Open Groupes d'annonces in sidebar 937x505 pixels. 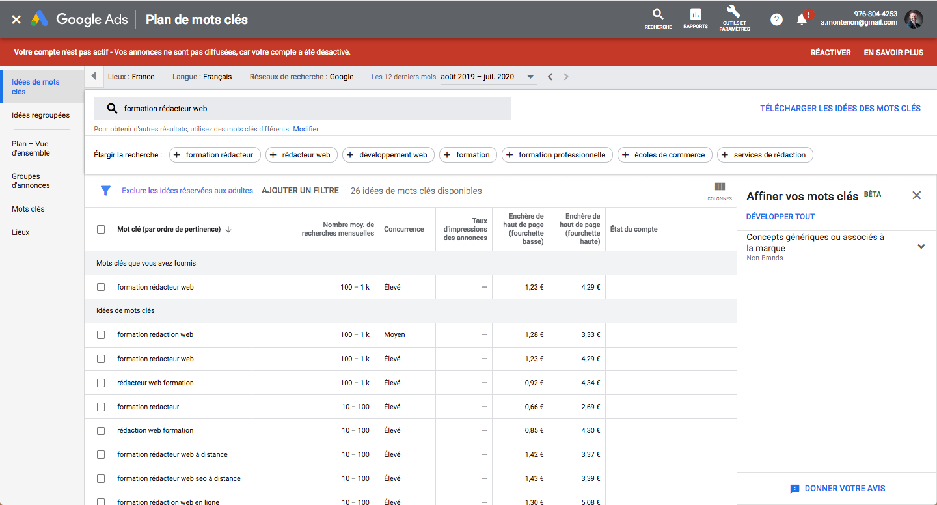point(31,181)
